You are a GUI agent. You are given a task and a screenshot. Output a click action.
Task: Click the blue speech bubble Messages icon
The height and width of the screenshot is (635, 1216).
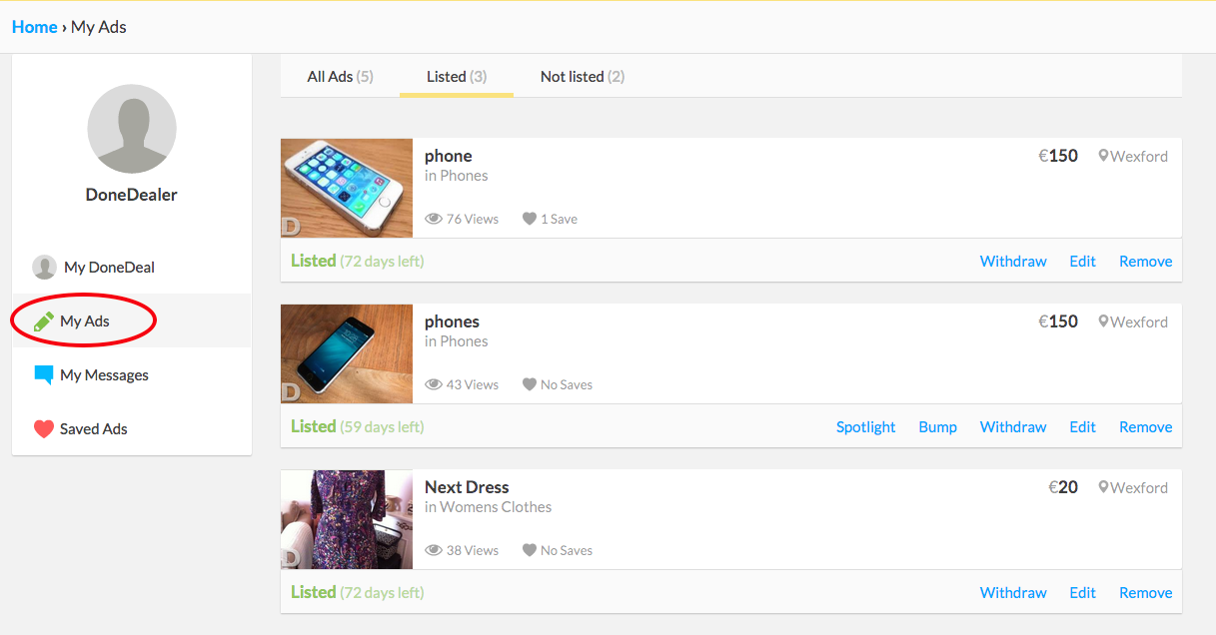pyautogui.click(x=43, y=375)
